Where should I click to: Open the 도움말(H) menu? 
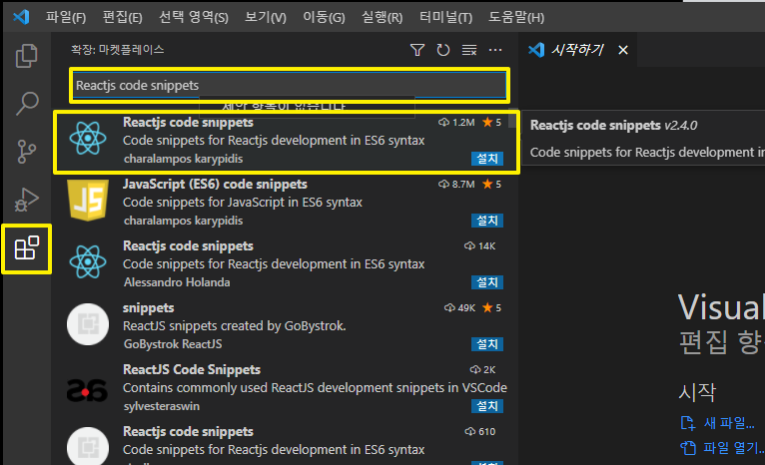[x=516, y=18]
